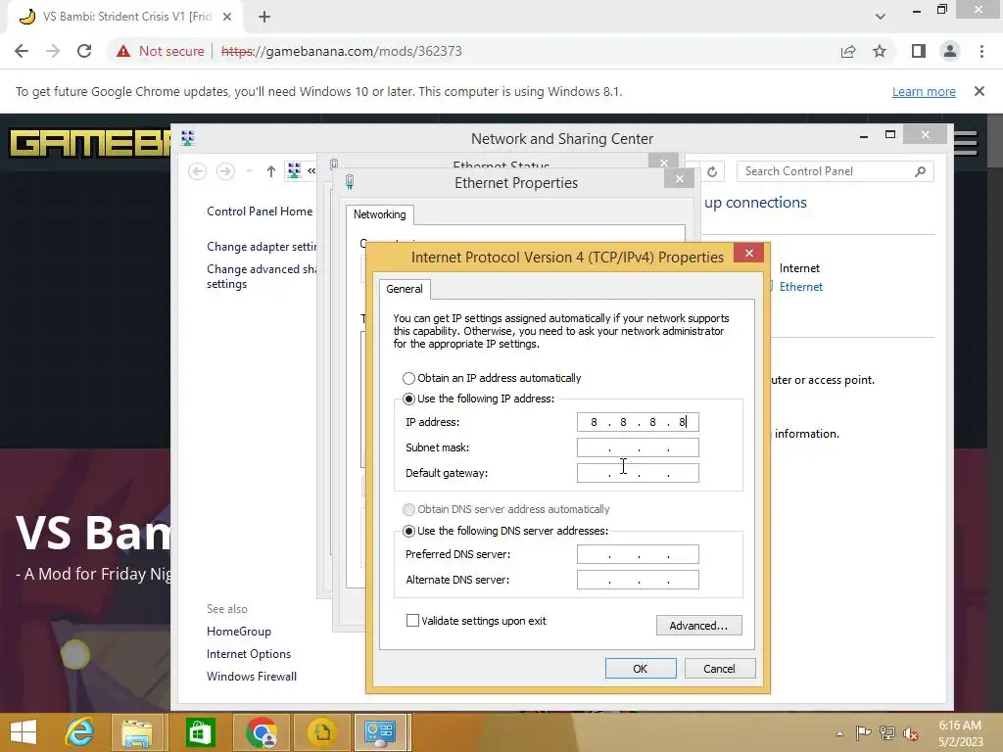The width and height of the screenshot is (1003, 752).
Task: Open the Windows Start button
Action: (24, 732)
